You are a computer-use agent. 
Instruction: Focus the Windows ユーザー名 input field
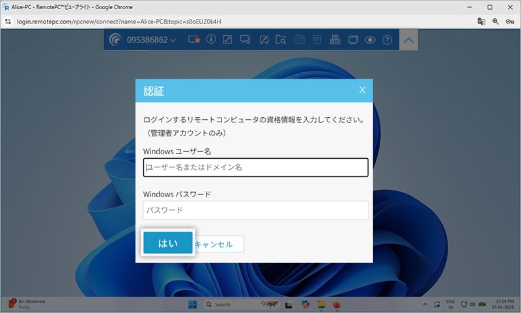point(255,167)
